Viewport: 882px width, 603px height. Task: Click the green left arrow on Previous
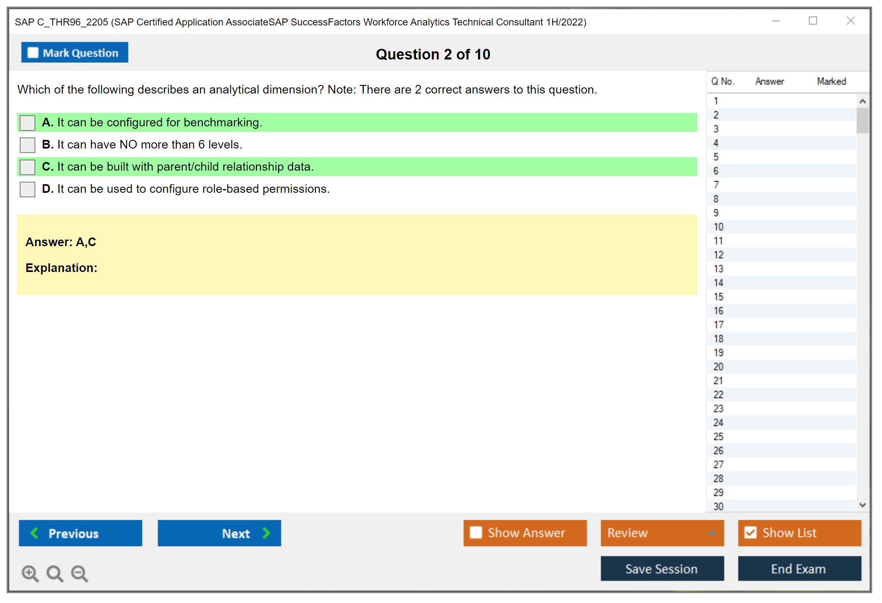pyautogui.click(x=35, y=533)
